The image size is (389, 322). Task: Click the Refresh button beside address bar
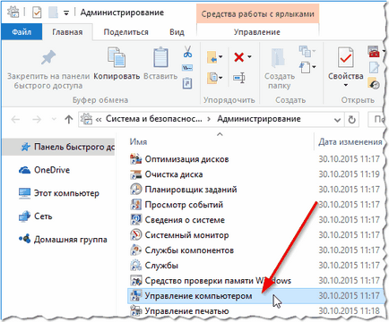(352, 120)
